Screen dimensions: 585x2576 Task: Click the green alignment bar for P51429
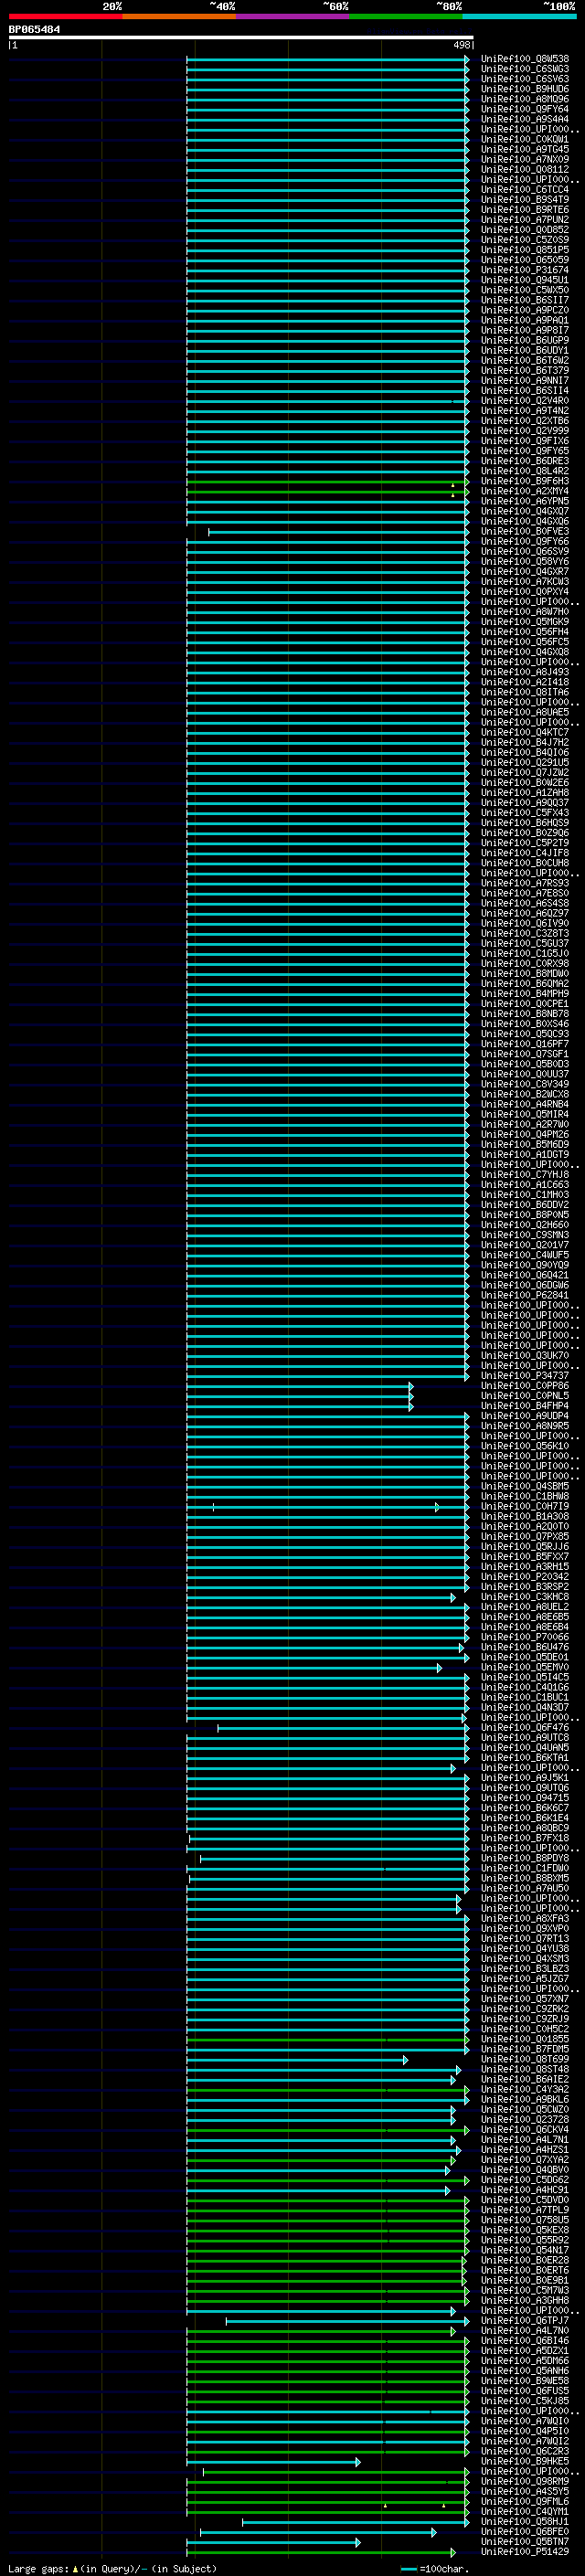point(321,2552)
